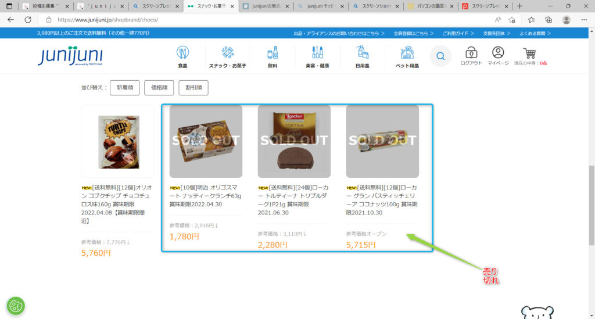Click the junijuni logo
Screen dimensions: 595x319
tap(70, 56)
